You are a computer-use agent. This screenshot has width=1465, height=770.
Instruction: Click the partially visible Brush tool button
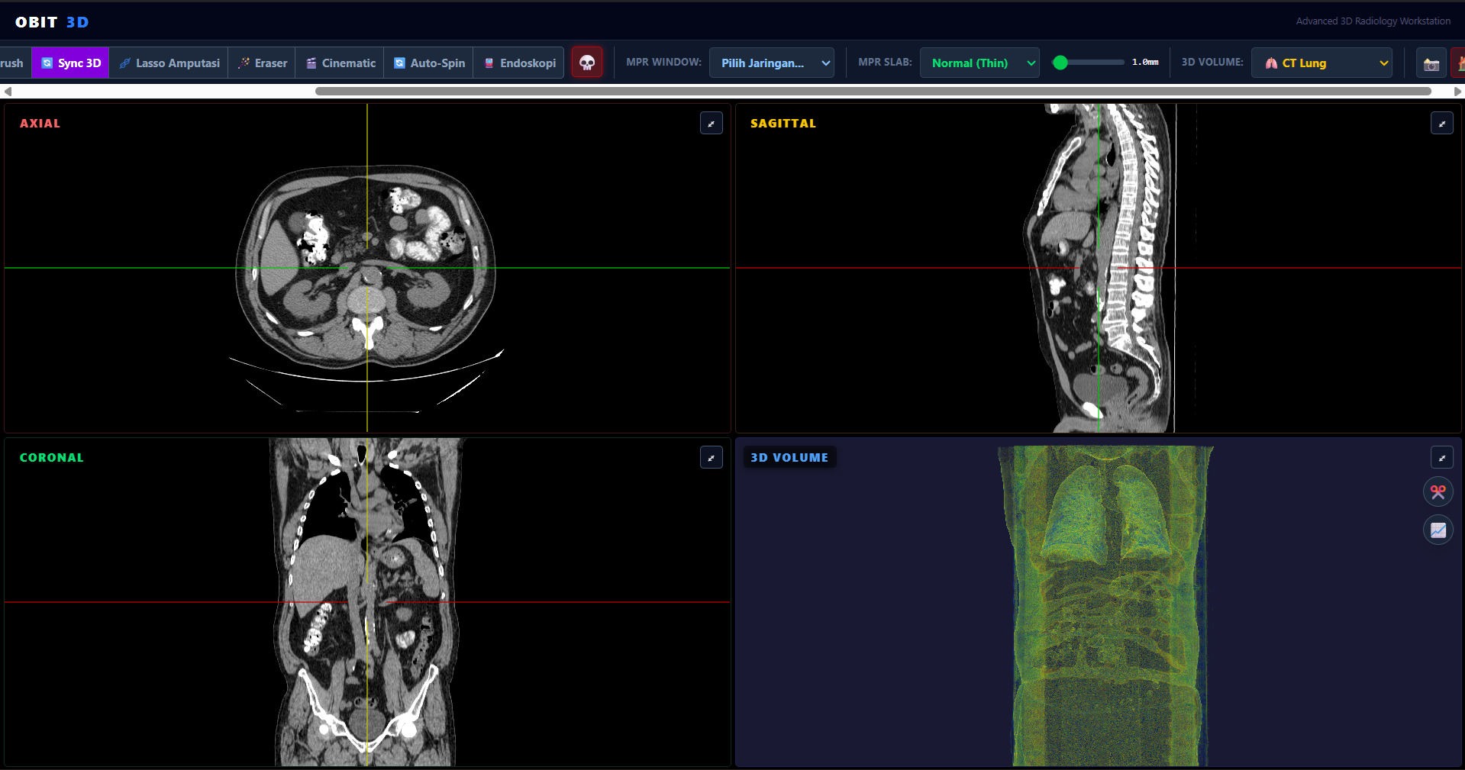coord(15,63)
